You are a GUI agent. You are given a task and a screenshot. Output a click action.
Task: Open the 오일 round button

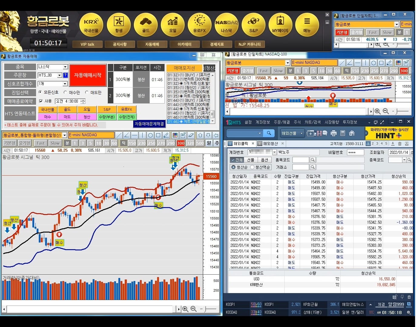(x=173, y=25)
